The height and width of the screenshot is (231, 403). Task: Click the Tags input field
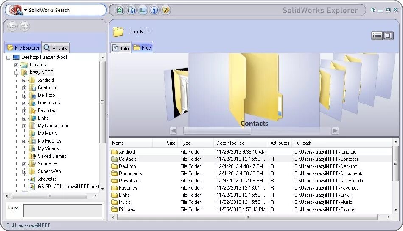tap(63, 211)
